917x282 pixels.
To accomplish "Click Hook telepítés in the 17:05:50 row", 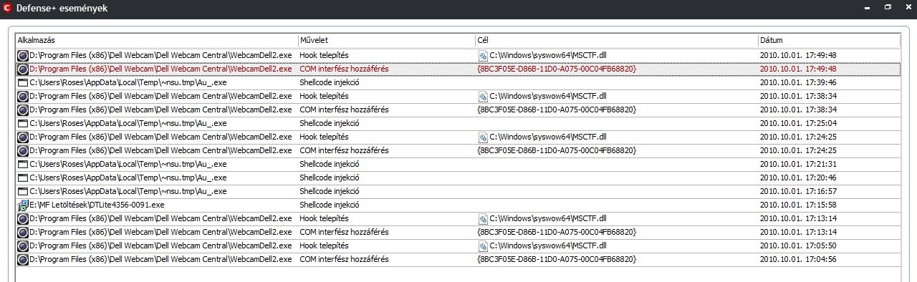I will coord(324,245).
